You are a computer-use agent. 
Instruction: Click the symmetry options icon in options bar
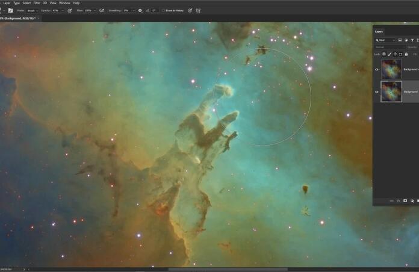(198, 11)
